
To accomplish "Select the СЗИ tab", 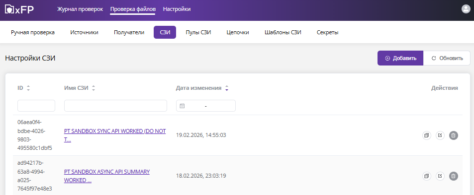I will click(165, 32).
